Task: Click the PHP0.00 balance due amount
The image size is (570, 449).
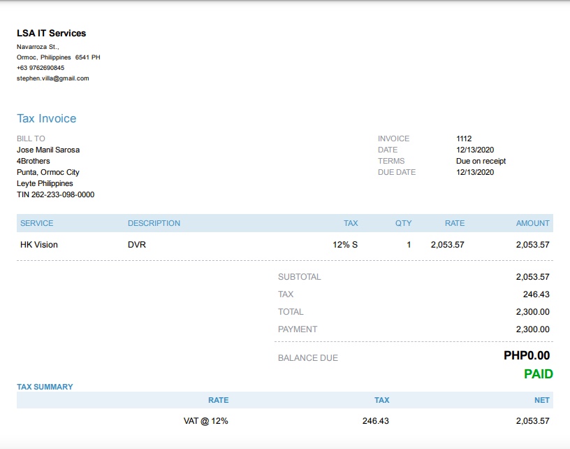Action: pyautogui.click(x=527, y=356)
